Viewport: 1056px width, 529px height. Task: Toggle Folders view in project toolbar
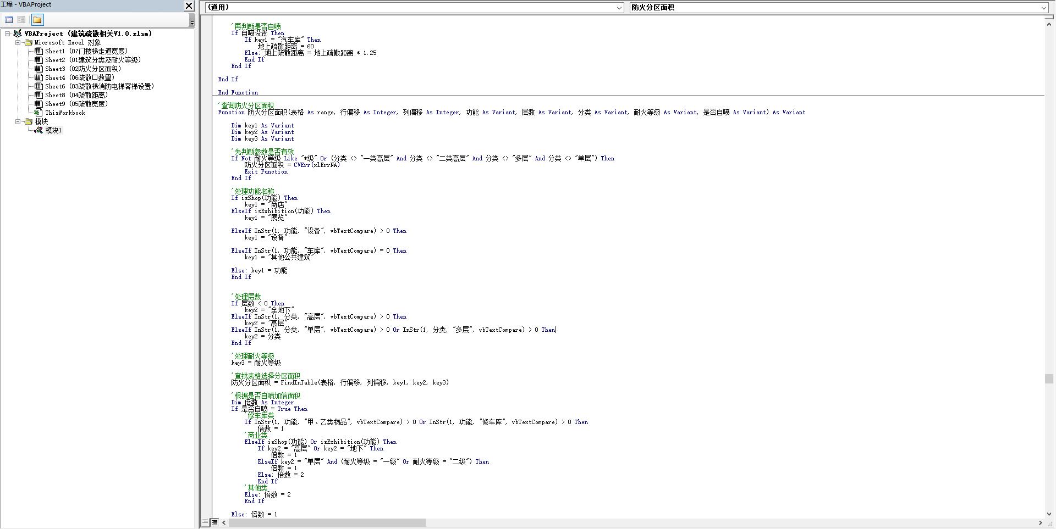pyautogui.click(x=37, y=20)
